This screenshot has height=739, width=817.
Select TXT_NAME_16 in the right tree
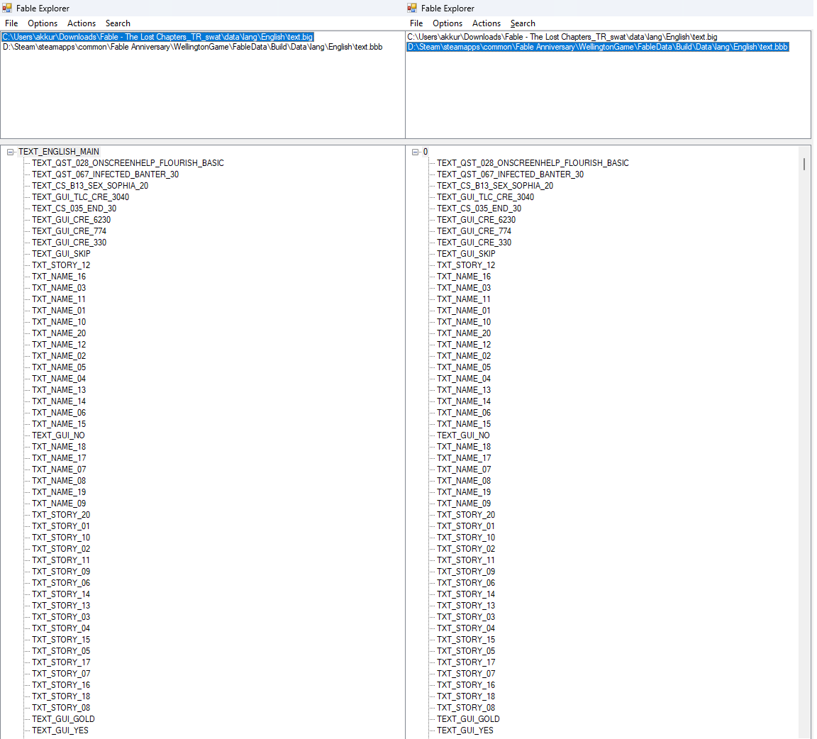click(463, 277)
